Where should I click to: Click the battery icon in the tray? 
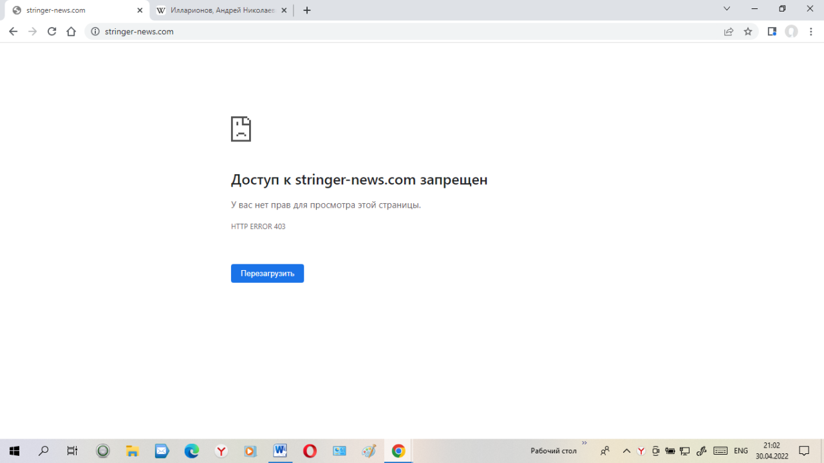pos(670,451)
